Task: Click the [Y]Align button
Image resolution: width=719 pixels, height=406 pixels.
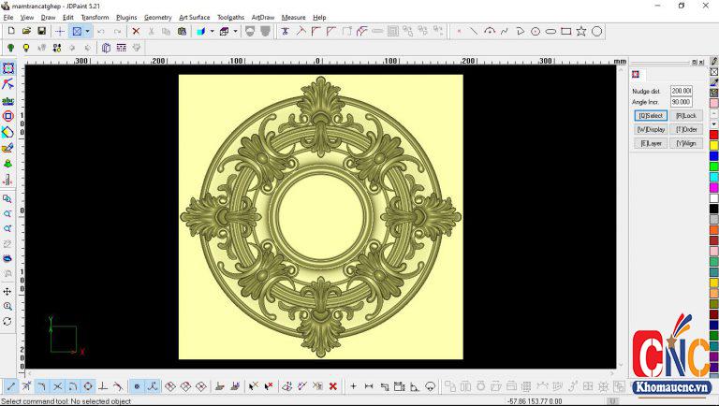Action: pos(686,143)
